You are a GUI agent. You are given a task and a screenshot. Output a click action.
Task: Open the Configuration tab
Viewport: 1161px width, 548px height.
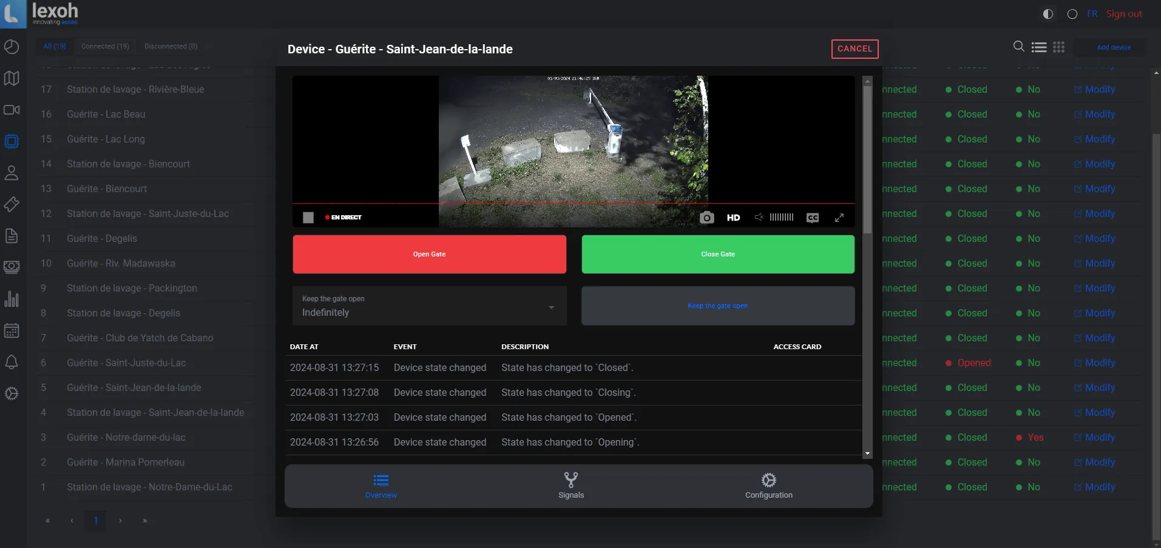click(768, 486)
